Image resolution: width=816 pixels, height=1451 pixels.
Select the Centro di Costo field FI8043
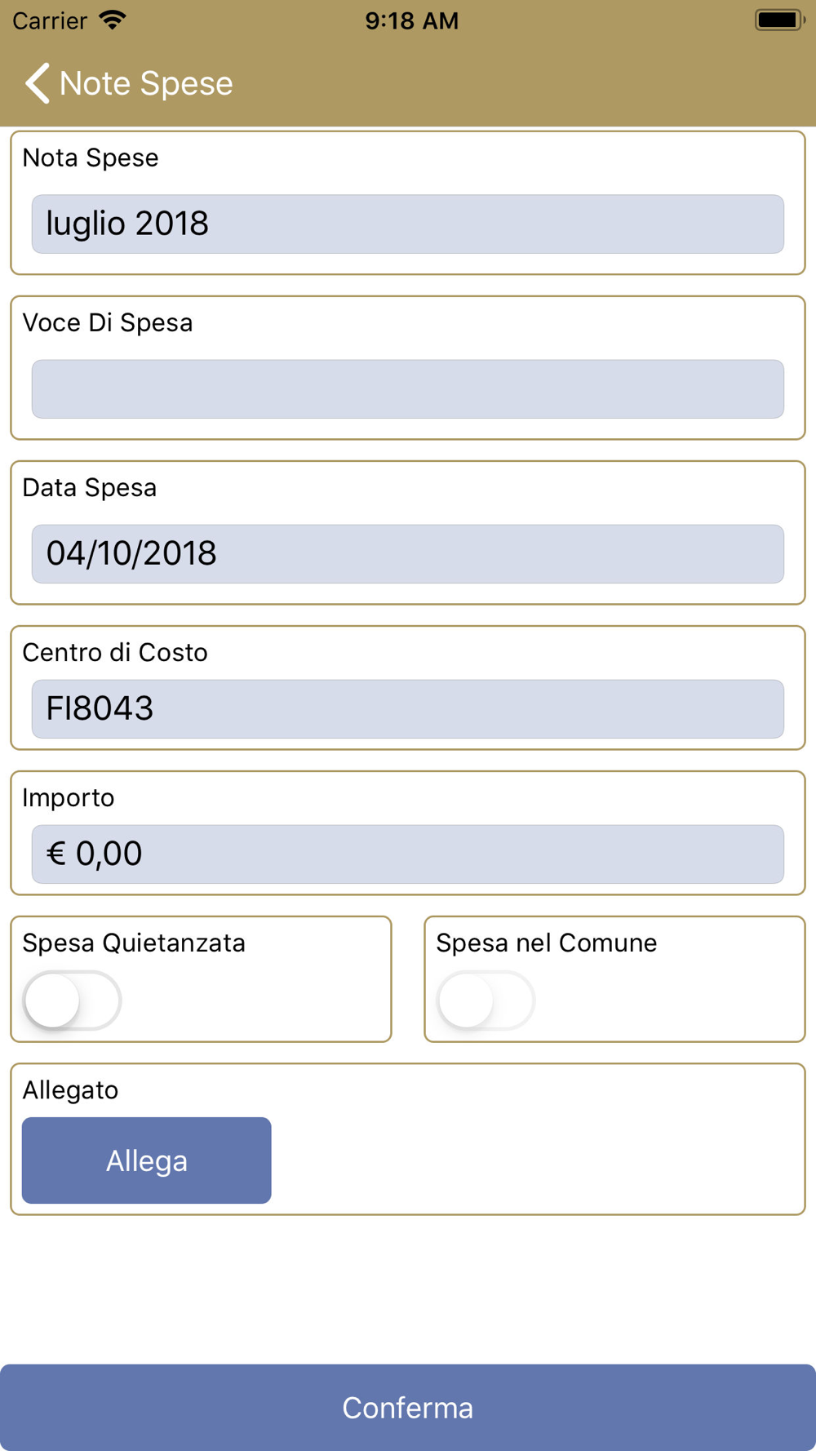[408, 709]
